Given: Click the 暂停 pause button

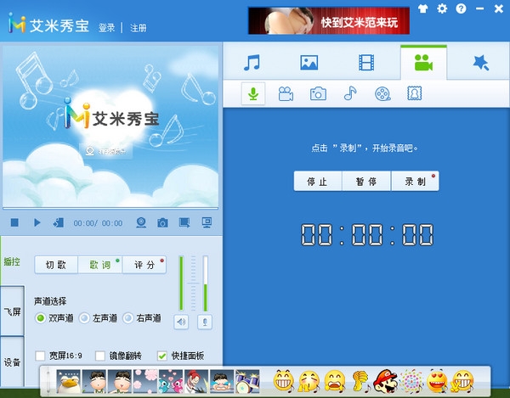Looking at the screenshot, I should (x=366, y=181).
